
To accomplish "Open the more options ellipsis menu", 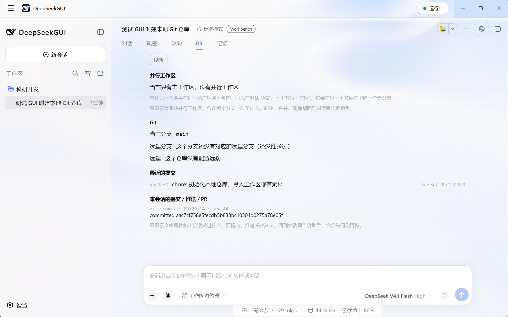I will click(466, 29).
